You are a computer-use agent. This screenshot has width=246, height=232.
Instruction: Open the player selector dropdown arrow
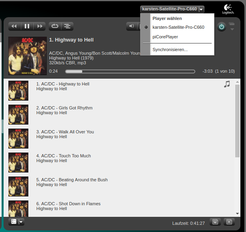tap(201, 10)
